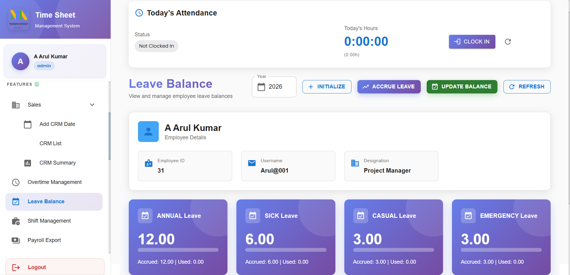Click the envelope icon beside Username
570x275 pixels.
point(252,163)
